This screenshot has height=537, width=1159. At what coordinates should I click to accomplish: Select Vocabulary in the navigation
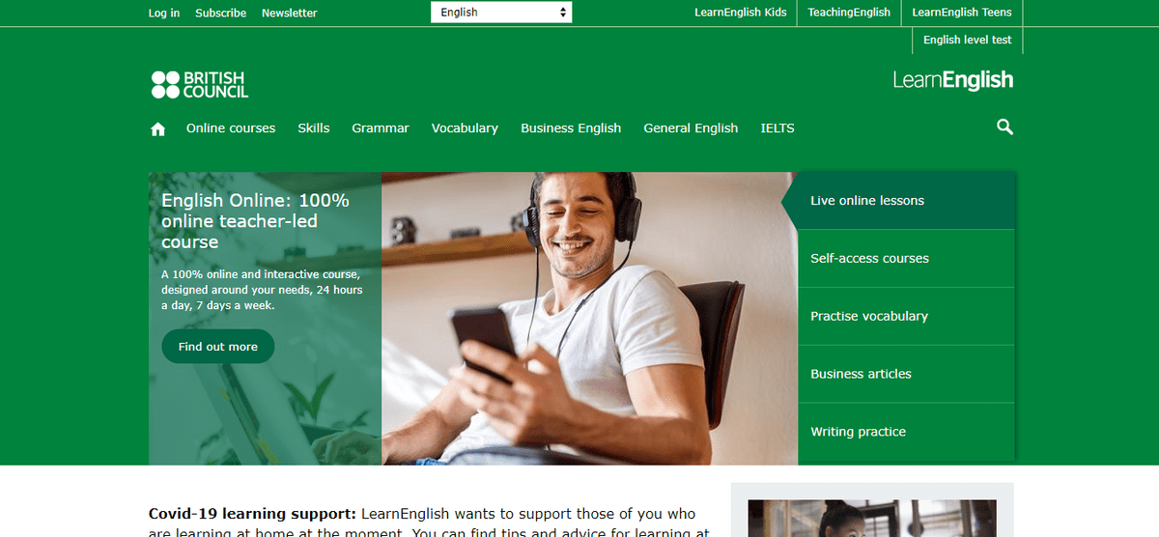465,127
